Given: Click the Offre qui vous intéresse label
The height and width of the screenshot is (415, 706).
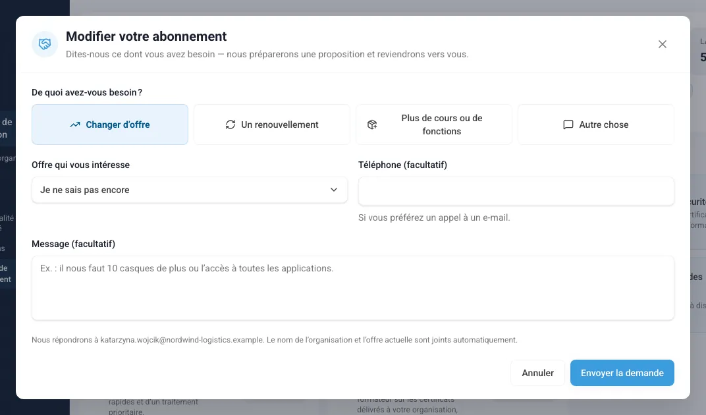Looking at the screenshot, I should click(x=80, y=165).
